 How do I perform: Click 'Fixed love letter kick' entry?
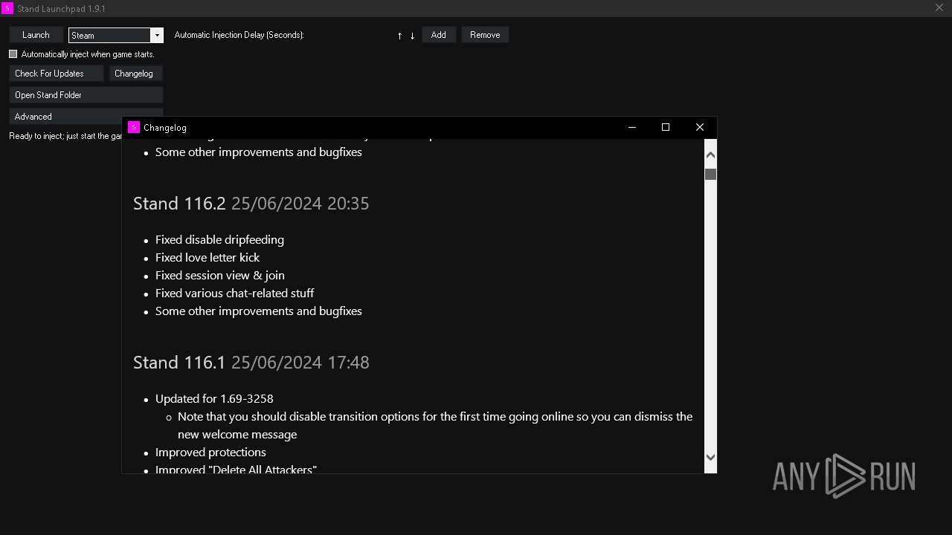tap(208, 257)
